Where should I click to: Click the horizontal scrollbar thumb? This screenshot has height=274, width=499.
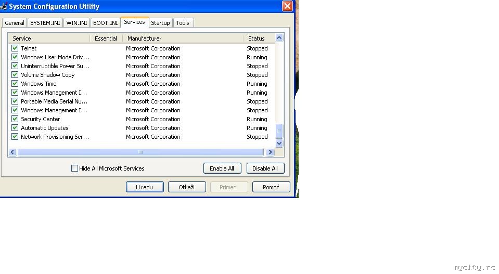point(140,152)
